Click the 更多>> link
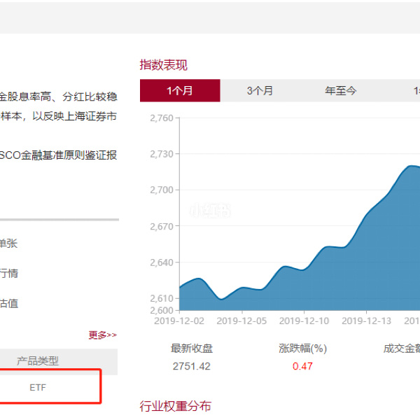Viewport: 420px width, 420px height. pos(103,335)
